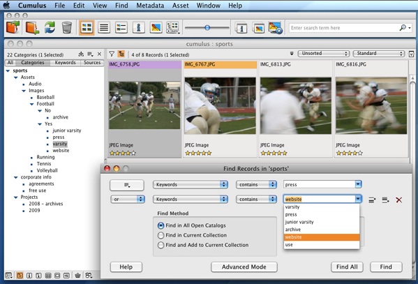Image resolution: width=418 pixels, height=284 pixels.
Task: Click the green and blue refresh arrows icon
Action: tap(50, 27)
